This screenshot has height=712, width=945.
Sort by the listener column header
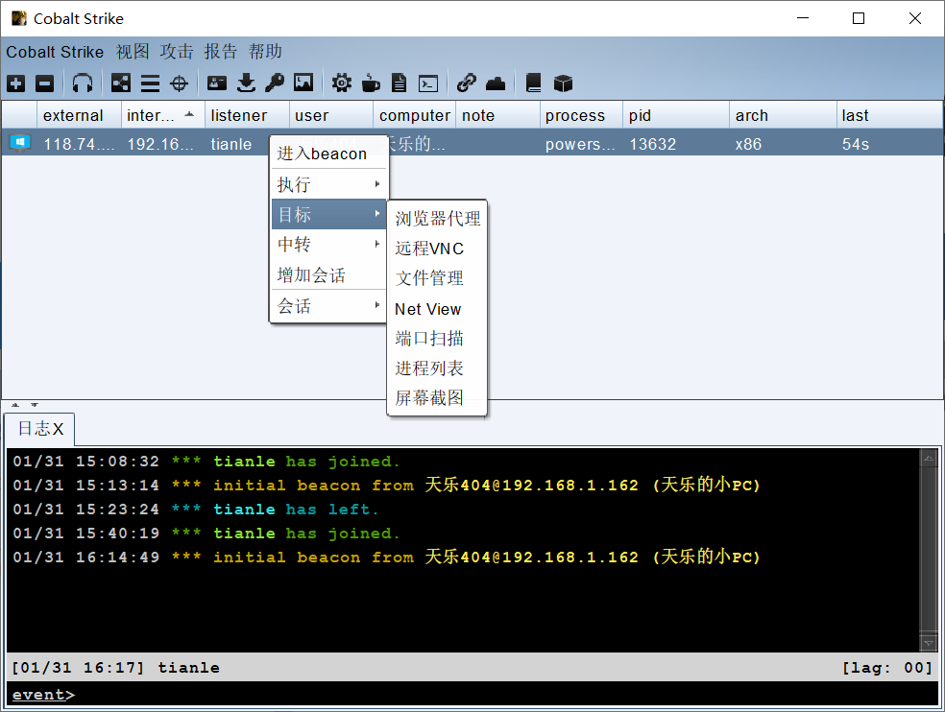(247, 115)
